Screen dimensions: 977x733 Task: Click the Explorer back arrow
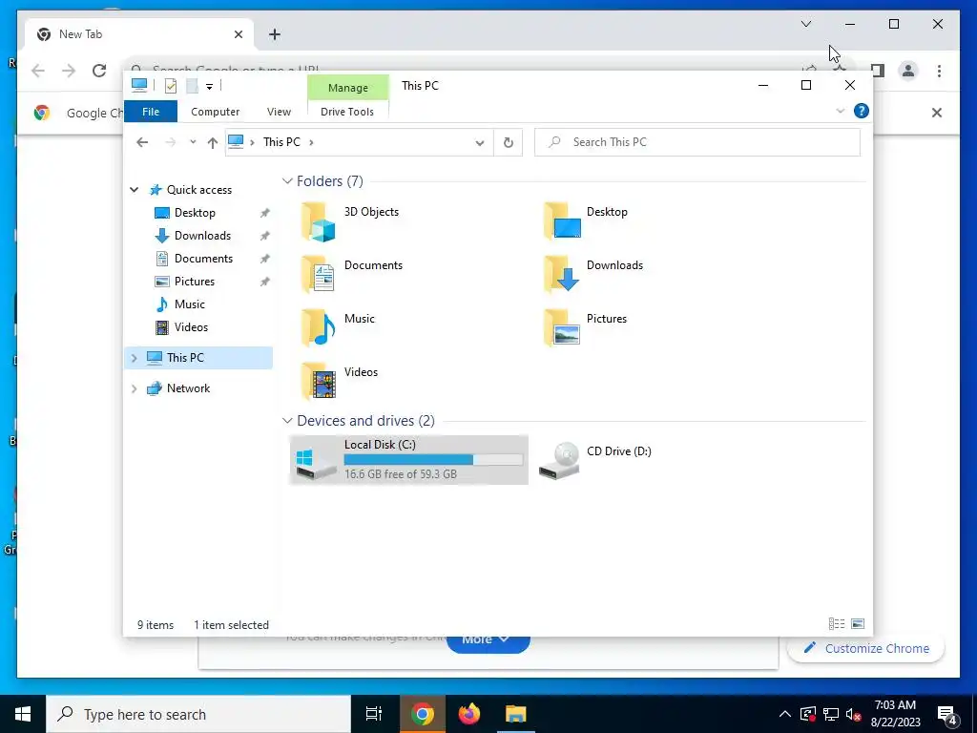[x=142, y=143]
